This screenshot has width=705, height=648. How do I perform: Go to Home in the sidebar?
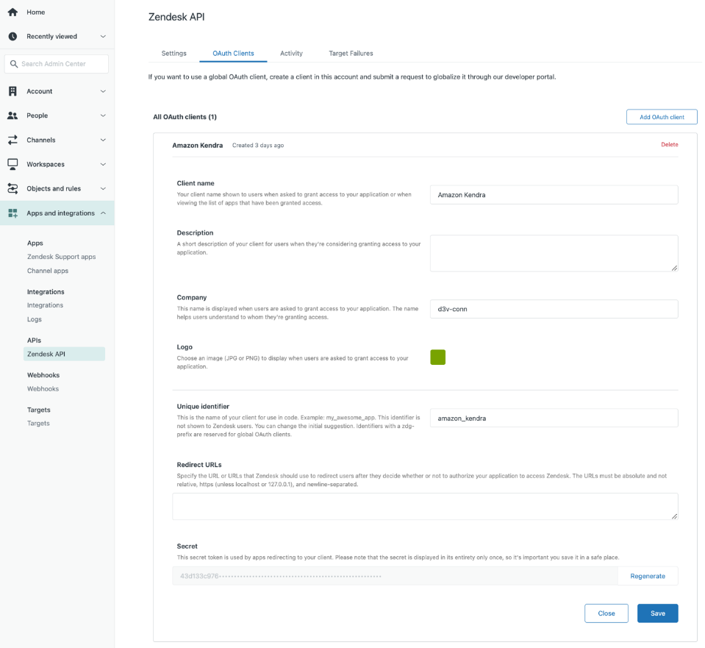click(x=35, y=13)
